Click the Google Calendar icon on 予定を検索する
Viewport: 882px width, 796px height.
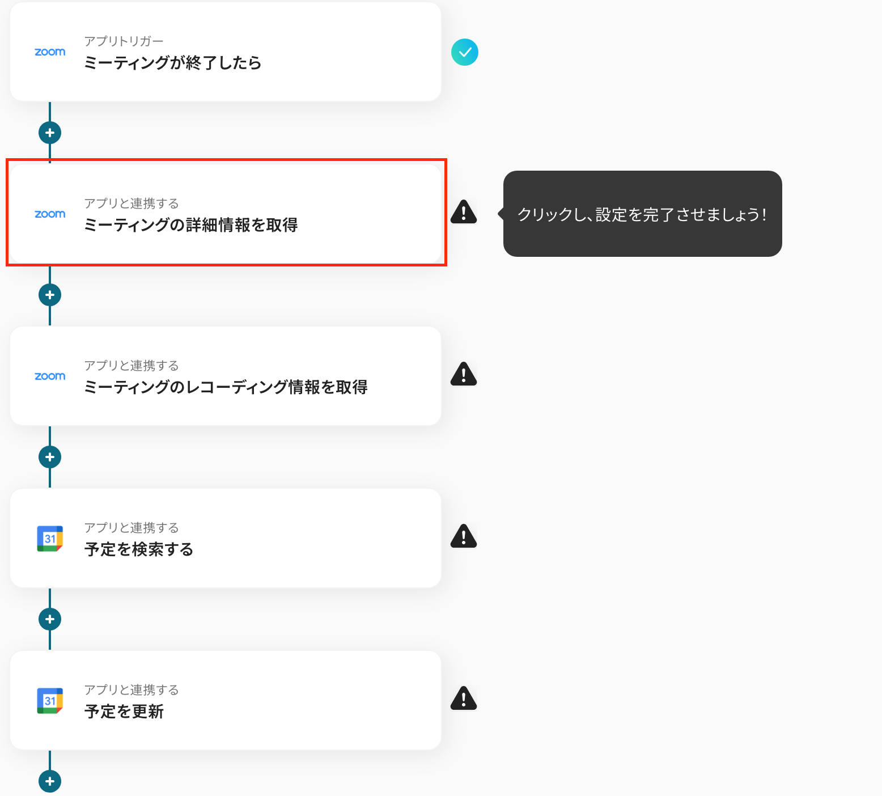pyautogui.click(x=50, y=539)
